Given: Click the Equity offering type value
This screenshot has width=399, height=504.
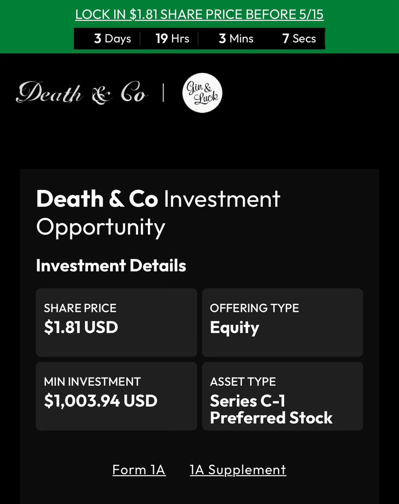Looking at the screenshot, I should click(x=234, y=328).
